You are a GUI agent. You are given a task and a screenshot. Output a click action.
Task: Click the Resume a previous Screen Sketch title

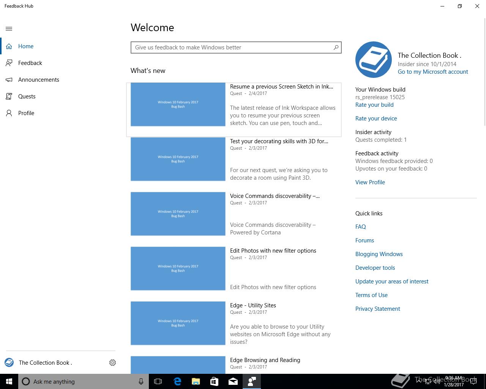click(x=282, y=87)
